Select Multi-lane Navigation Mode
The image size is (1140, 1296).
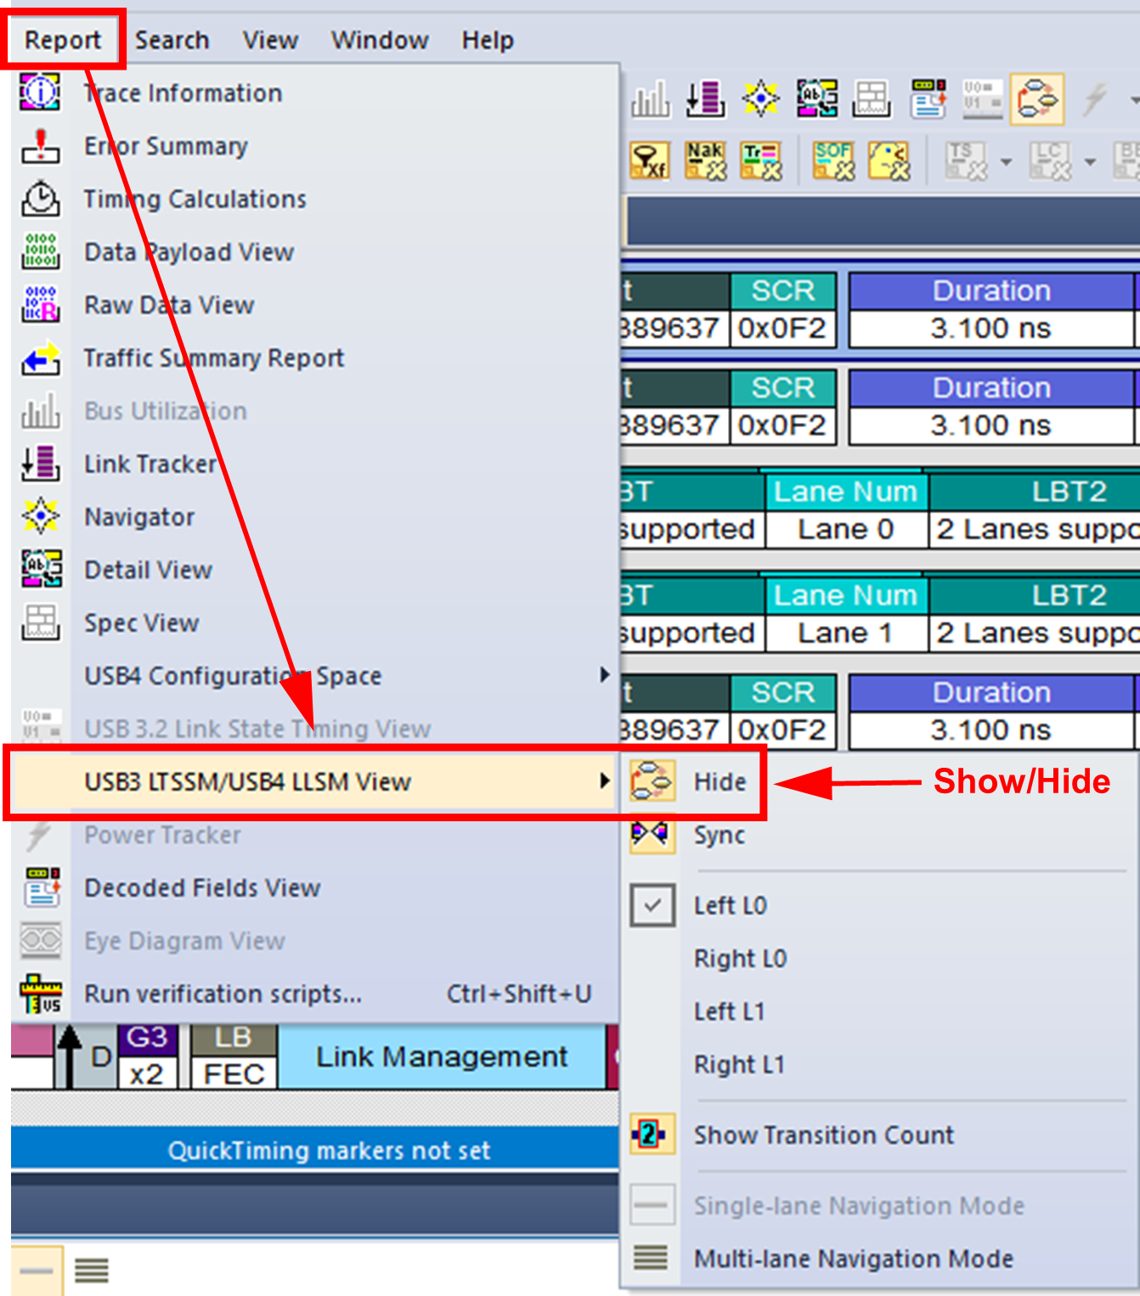[x=878, y=1259]
